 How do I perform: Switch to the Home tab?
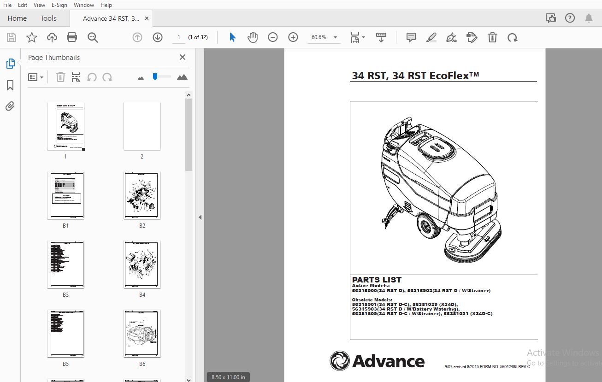pos(17,18)
